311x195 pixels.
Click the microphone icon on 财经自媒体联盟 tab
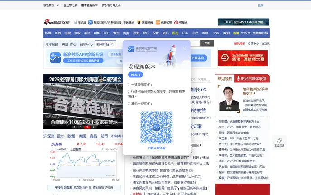tap(238, 78)
